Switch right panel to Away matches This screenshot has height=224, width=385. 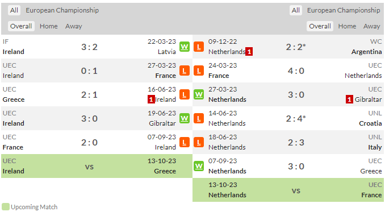[372, 26]
